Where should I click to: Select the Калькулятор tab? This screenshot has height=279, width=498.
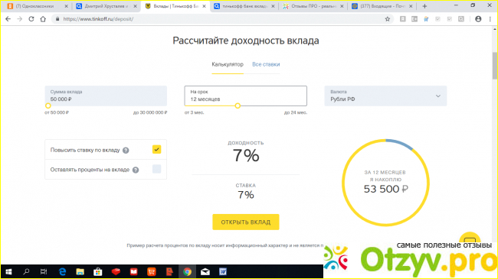pyautogui.click(x=228, y=64)
